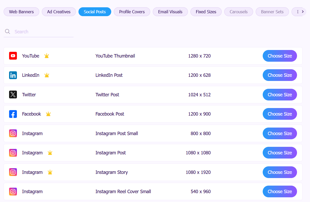Click the LinkedIn platform name
Screen dimensions: 310x202
(x=31, y=75)
